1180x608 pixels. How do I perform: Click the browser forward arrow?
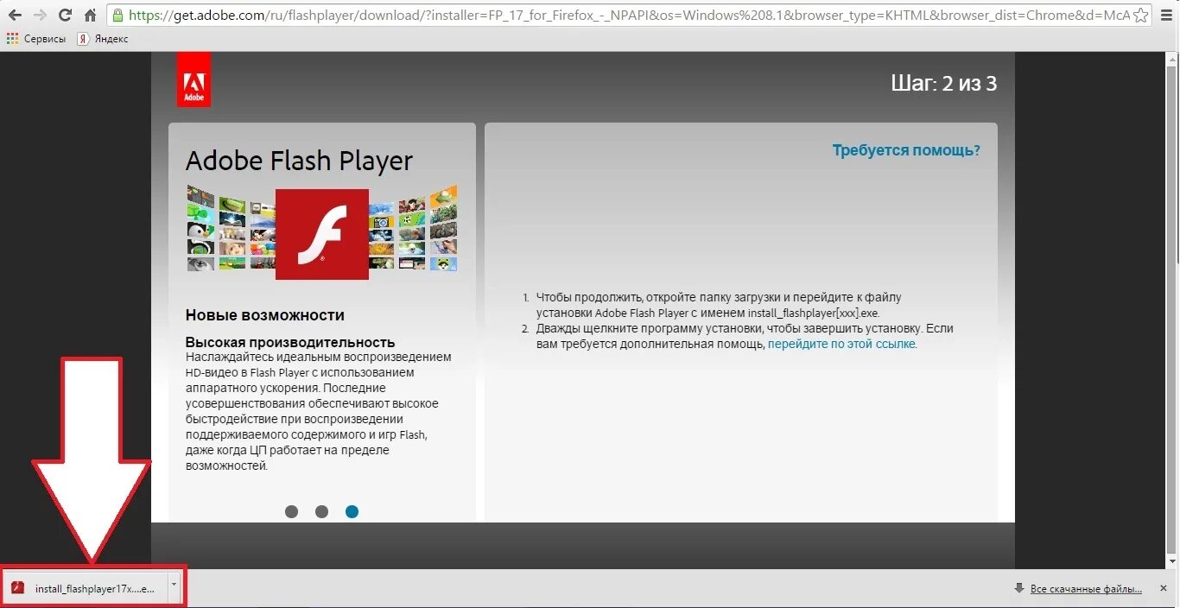pos(40,16)
